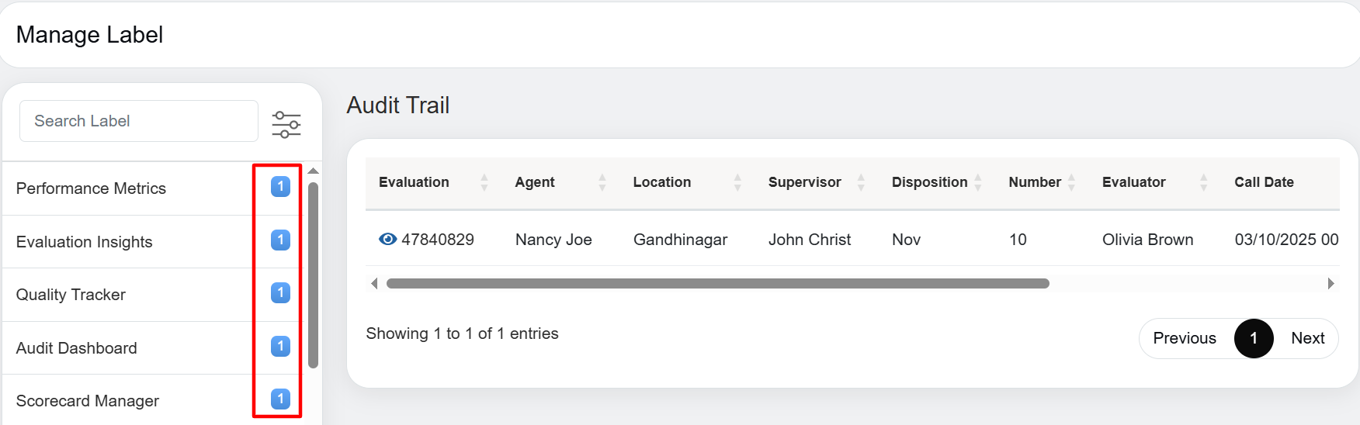The width and height of the screenshot is (1360, 425).
Task: Open the label filter settings icon
Action: [x=286, y=124]
